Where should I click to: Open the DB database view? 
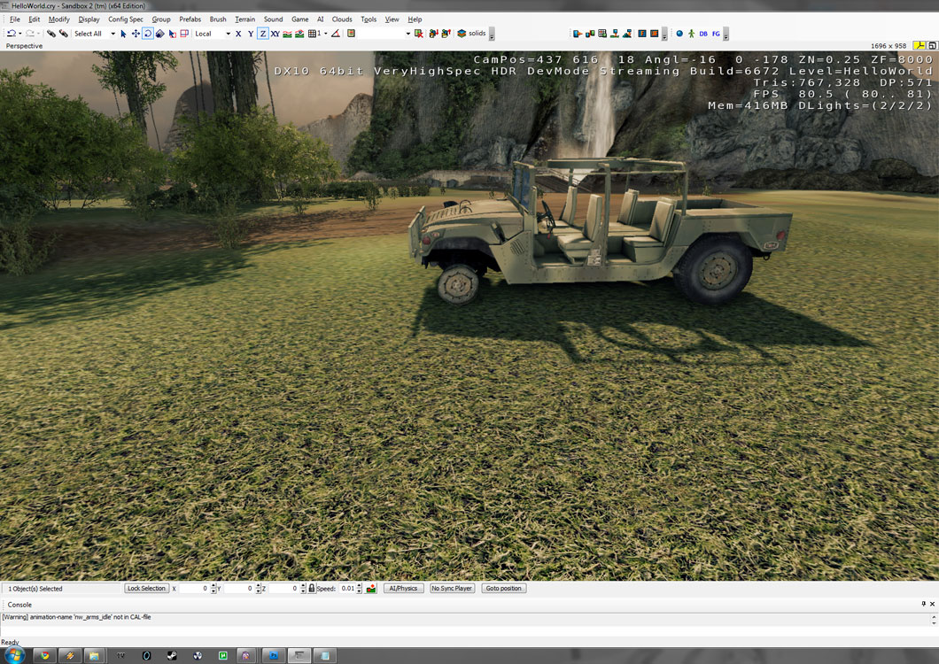tap(703, 34)
